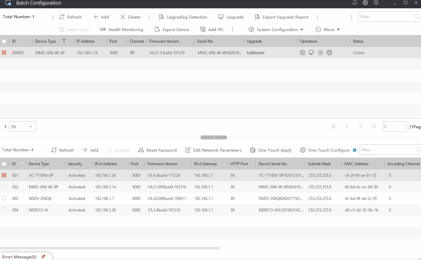Click Export Device

pos(172,29)
